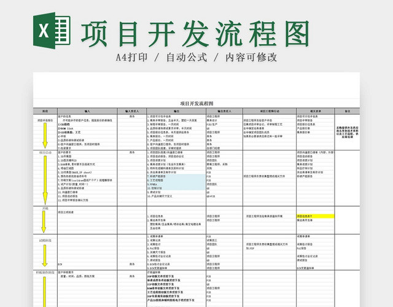This screenshot has height=307, width=393.
Task: Click the large green 项目开发流程图 heading
Action: 195,33
